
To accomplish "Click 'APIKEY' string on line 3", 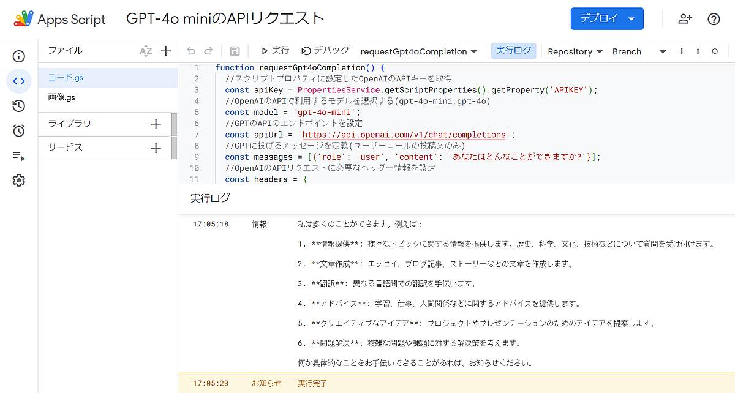I will (568, 90).
